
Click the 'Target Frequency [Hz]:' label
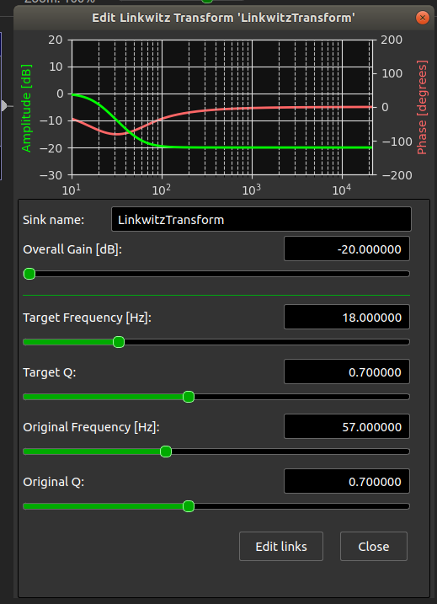87,318
